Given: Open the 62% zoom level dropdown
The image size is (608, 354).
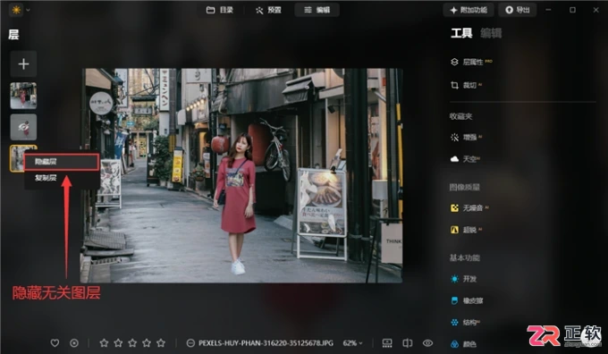Looking at the screenshot, I should (x=352, y=343).
